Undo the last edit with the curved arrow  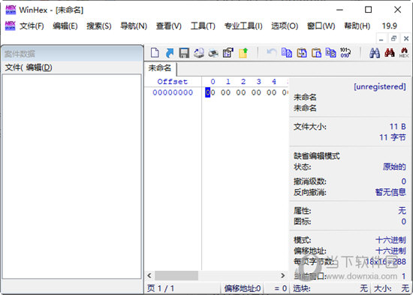(271, 53)
